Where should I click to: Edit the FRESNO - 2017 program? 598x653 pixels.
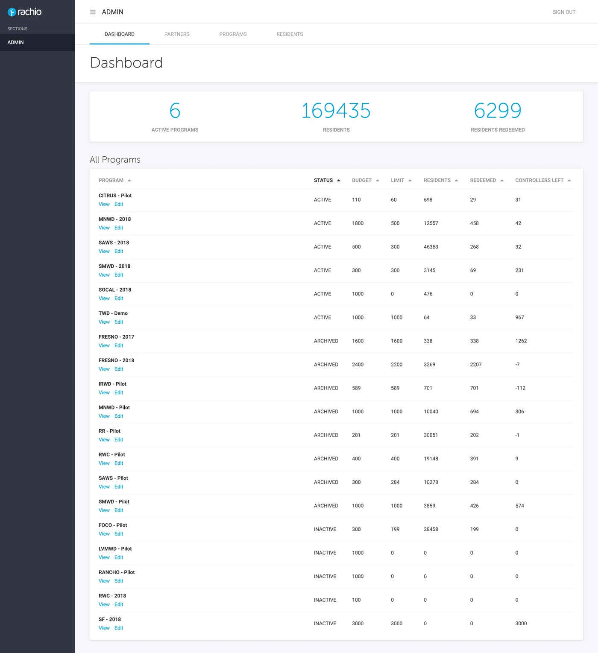coord(119,345)
